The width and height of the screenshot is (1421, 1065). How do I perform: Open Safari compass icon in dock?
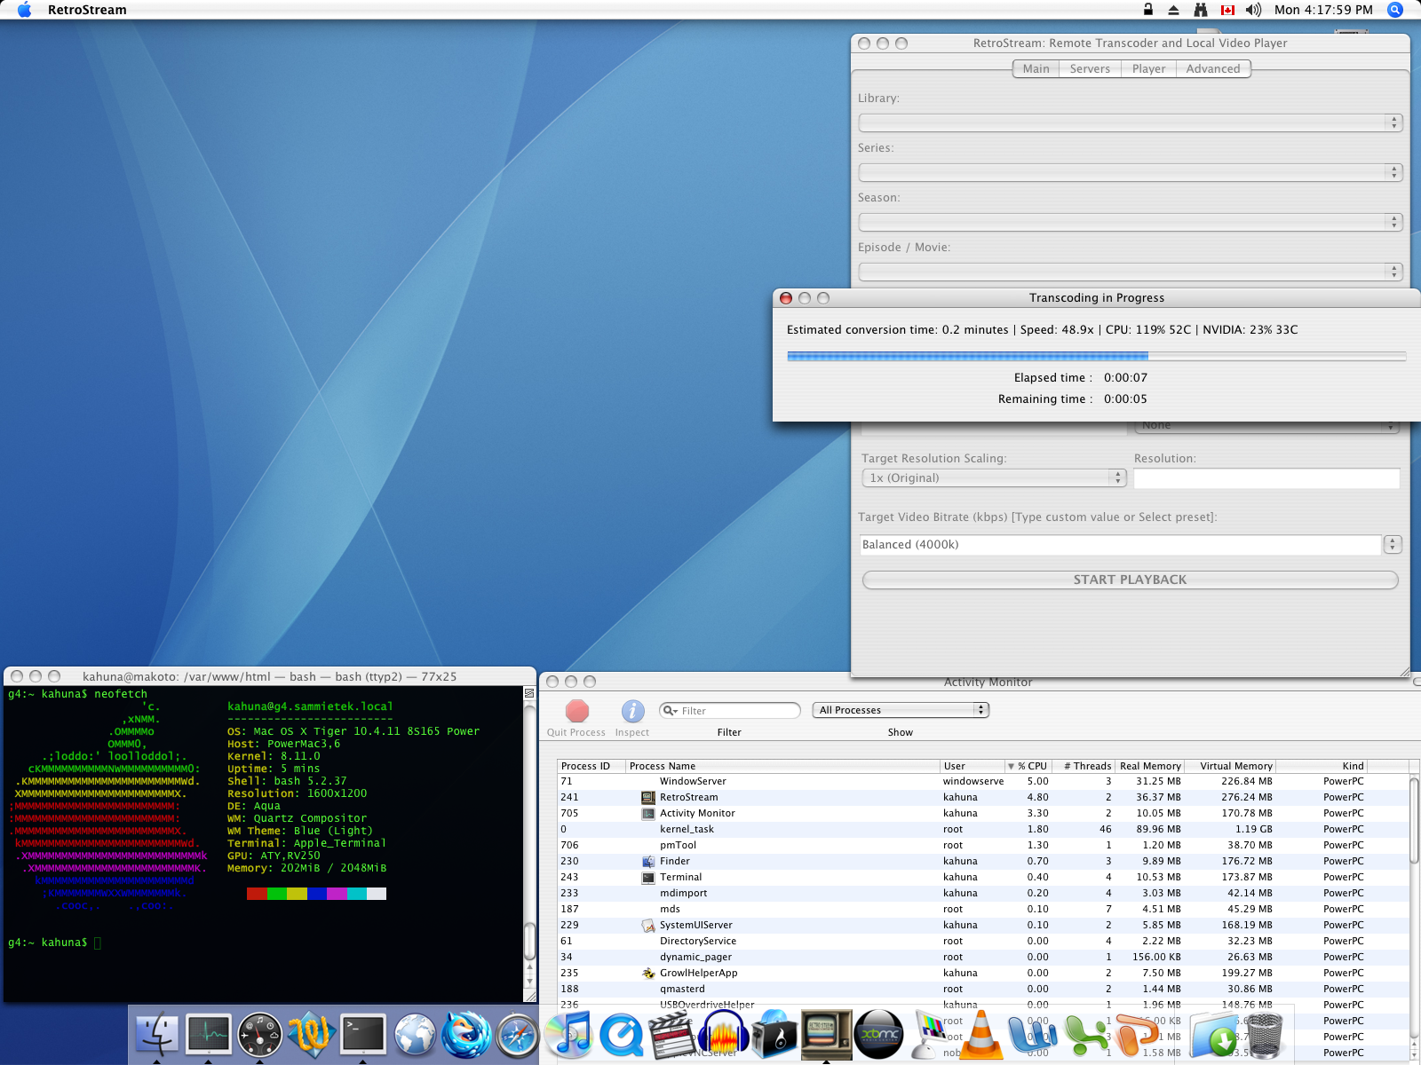click(517, 1036)
